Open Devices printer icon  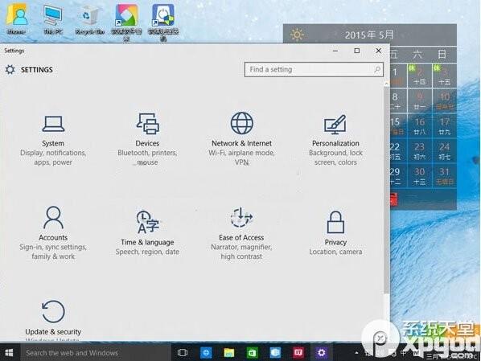click(147, 124)
